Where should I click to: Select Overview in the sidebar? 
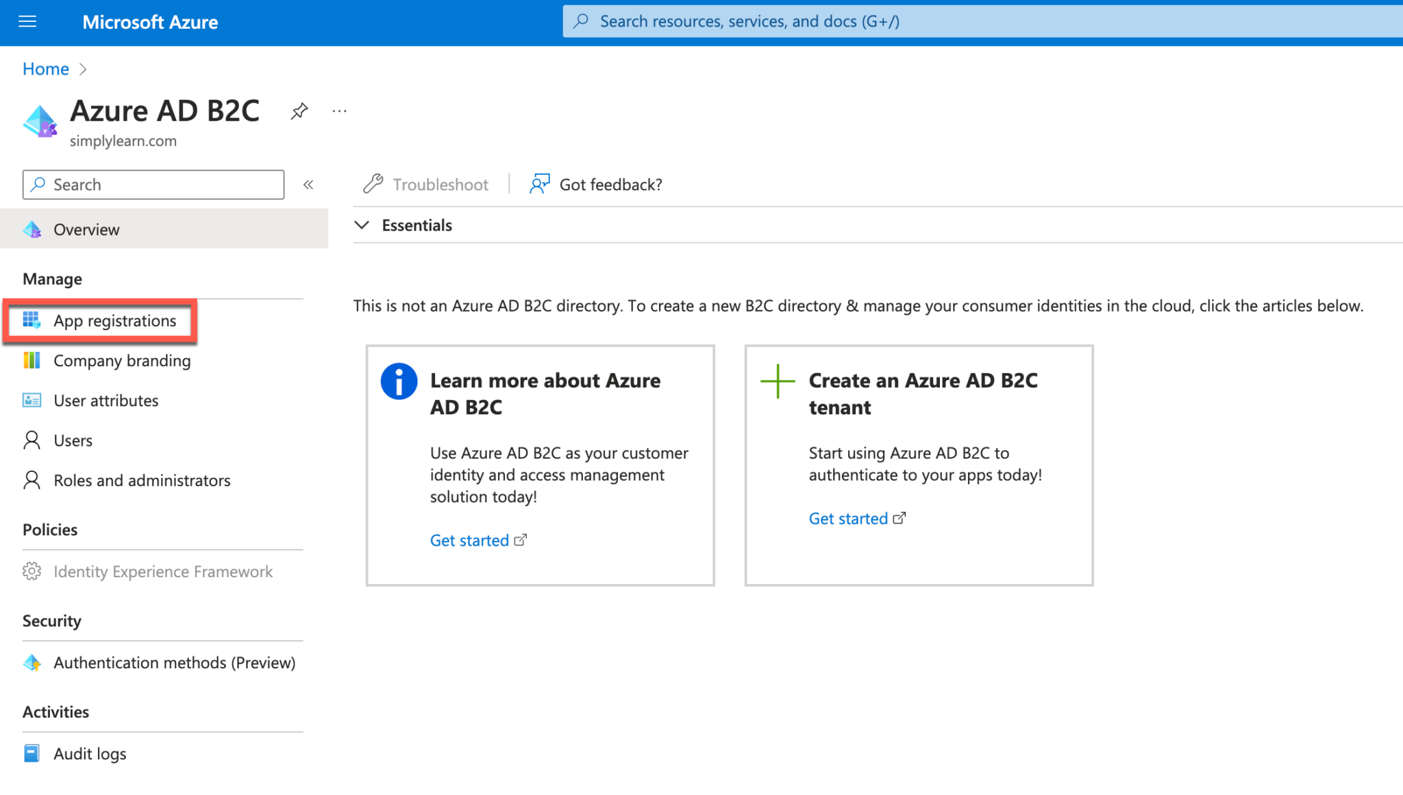pyautogui.click(x=86, y=229)
